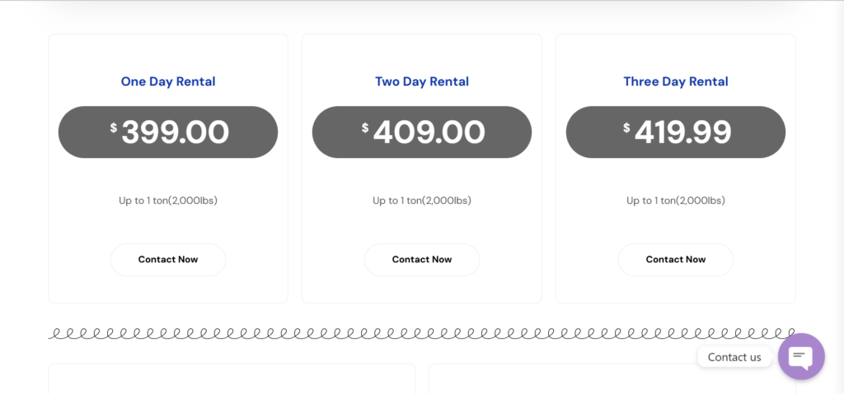This screenshot has height=394, width=844.
Task: Click the squiggly loop divider line
Action: click(x=421, y=333)
